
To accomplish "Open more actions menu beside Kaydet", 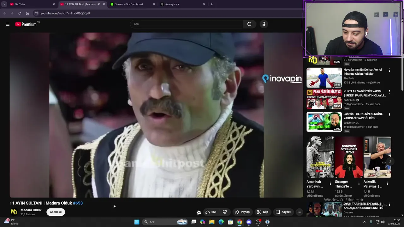I will point(299,212).
